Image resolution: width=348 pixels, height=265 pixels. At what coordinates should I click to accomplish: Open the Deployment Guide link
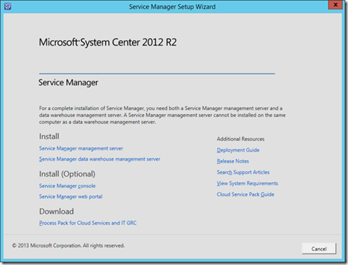coord(238,150)
